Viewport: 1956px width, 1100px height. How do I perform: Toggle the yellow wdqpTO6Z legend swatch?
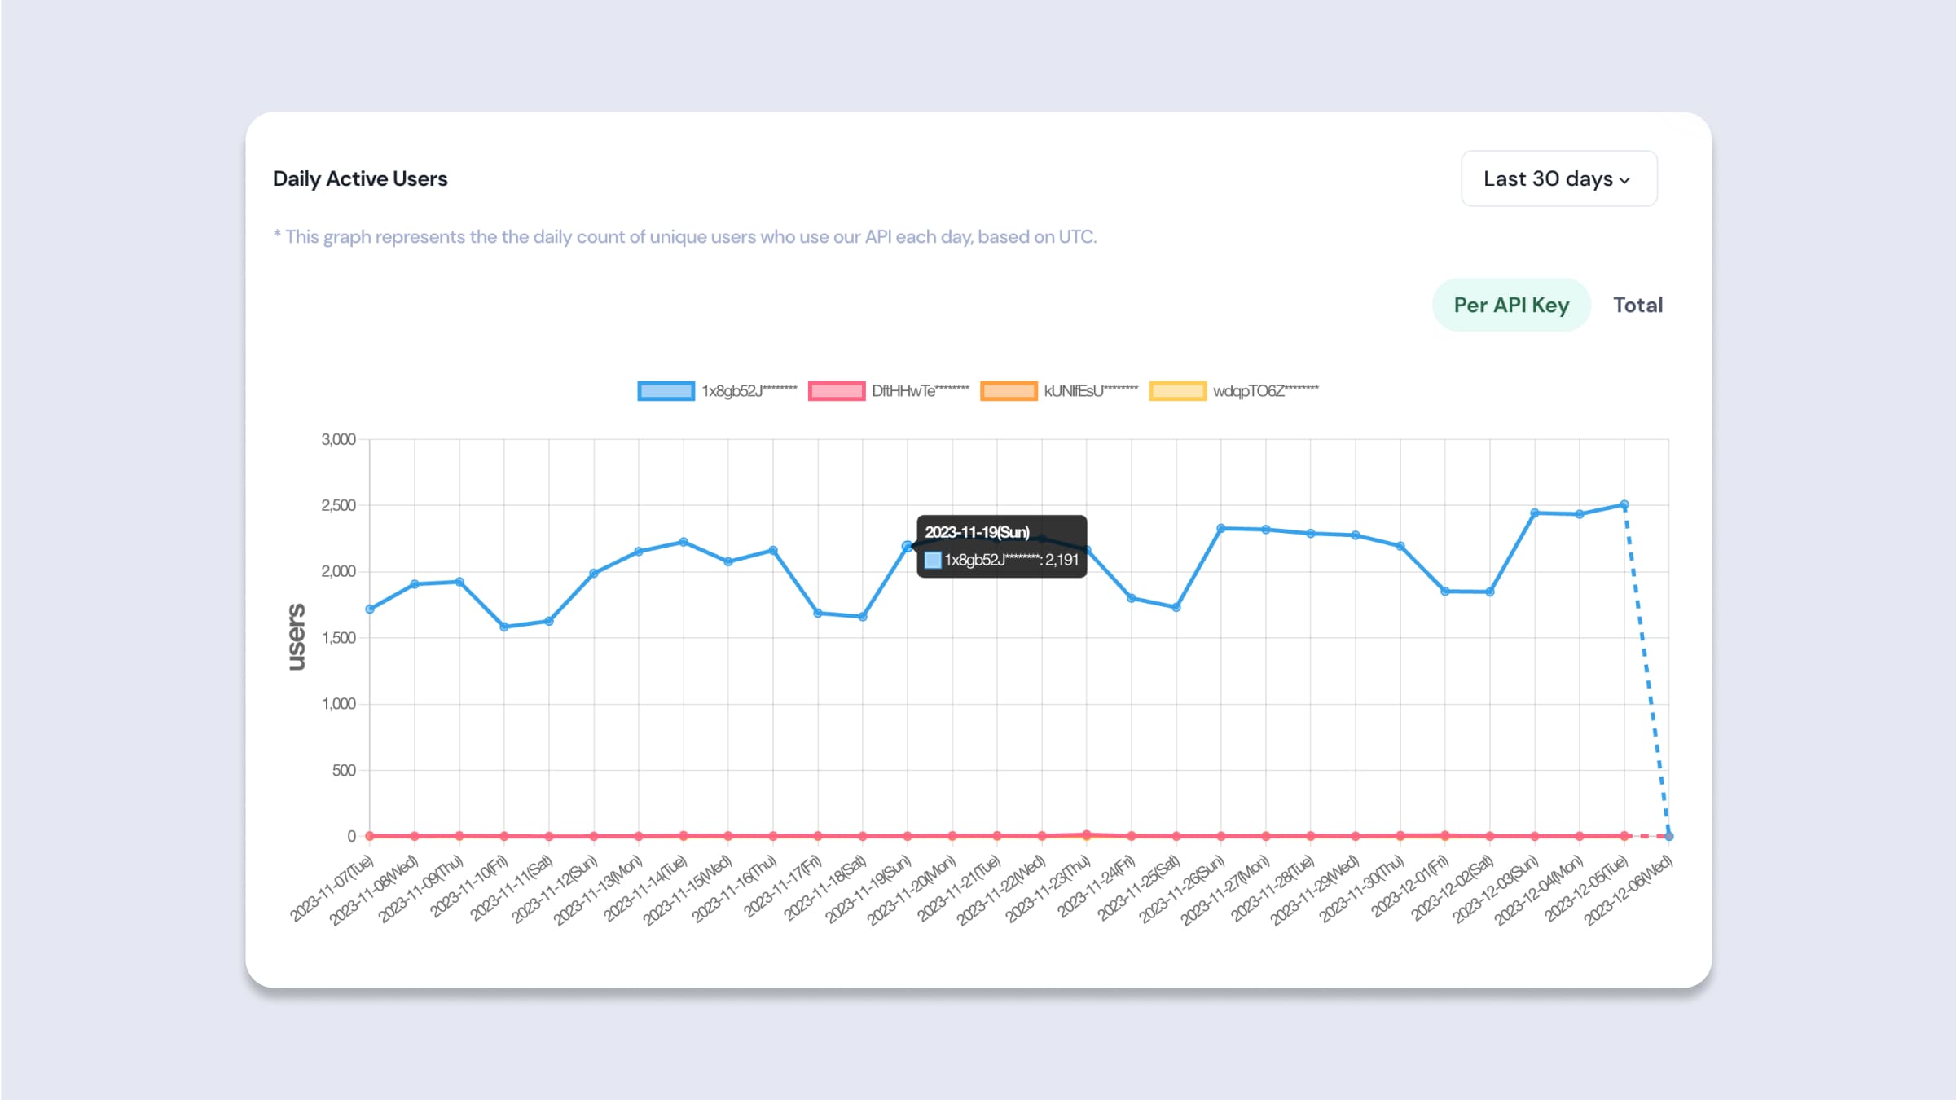coord(1177,391)
